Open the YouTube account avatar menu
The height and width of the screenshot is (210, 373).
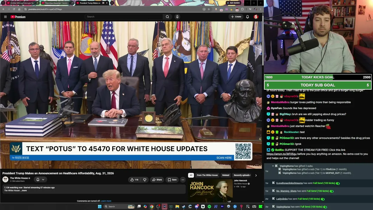pos(256,17)
